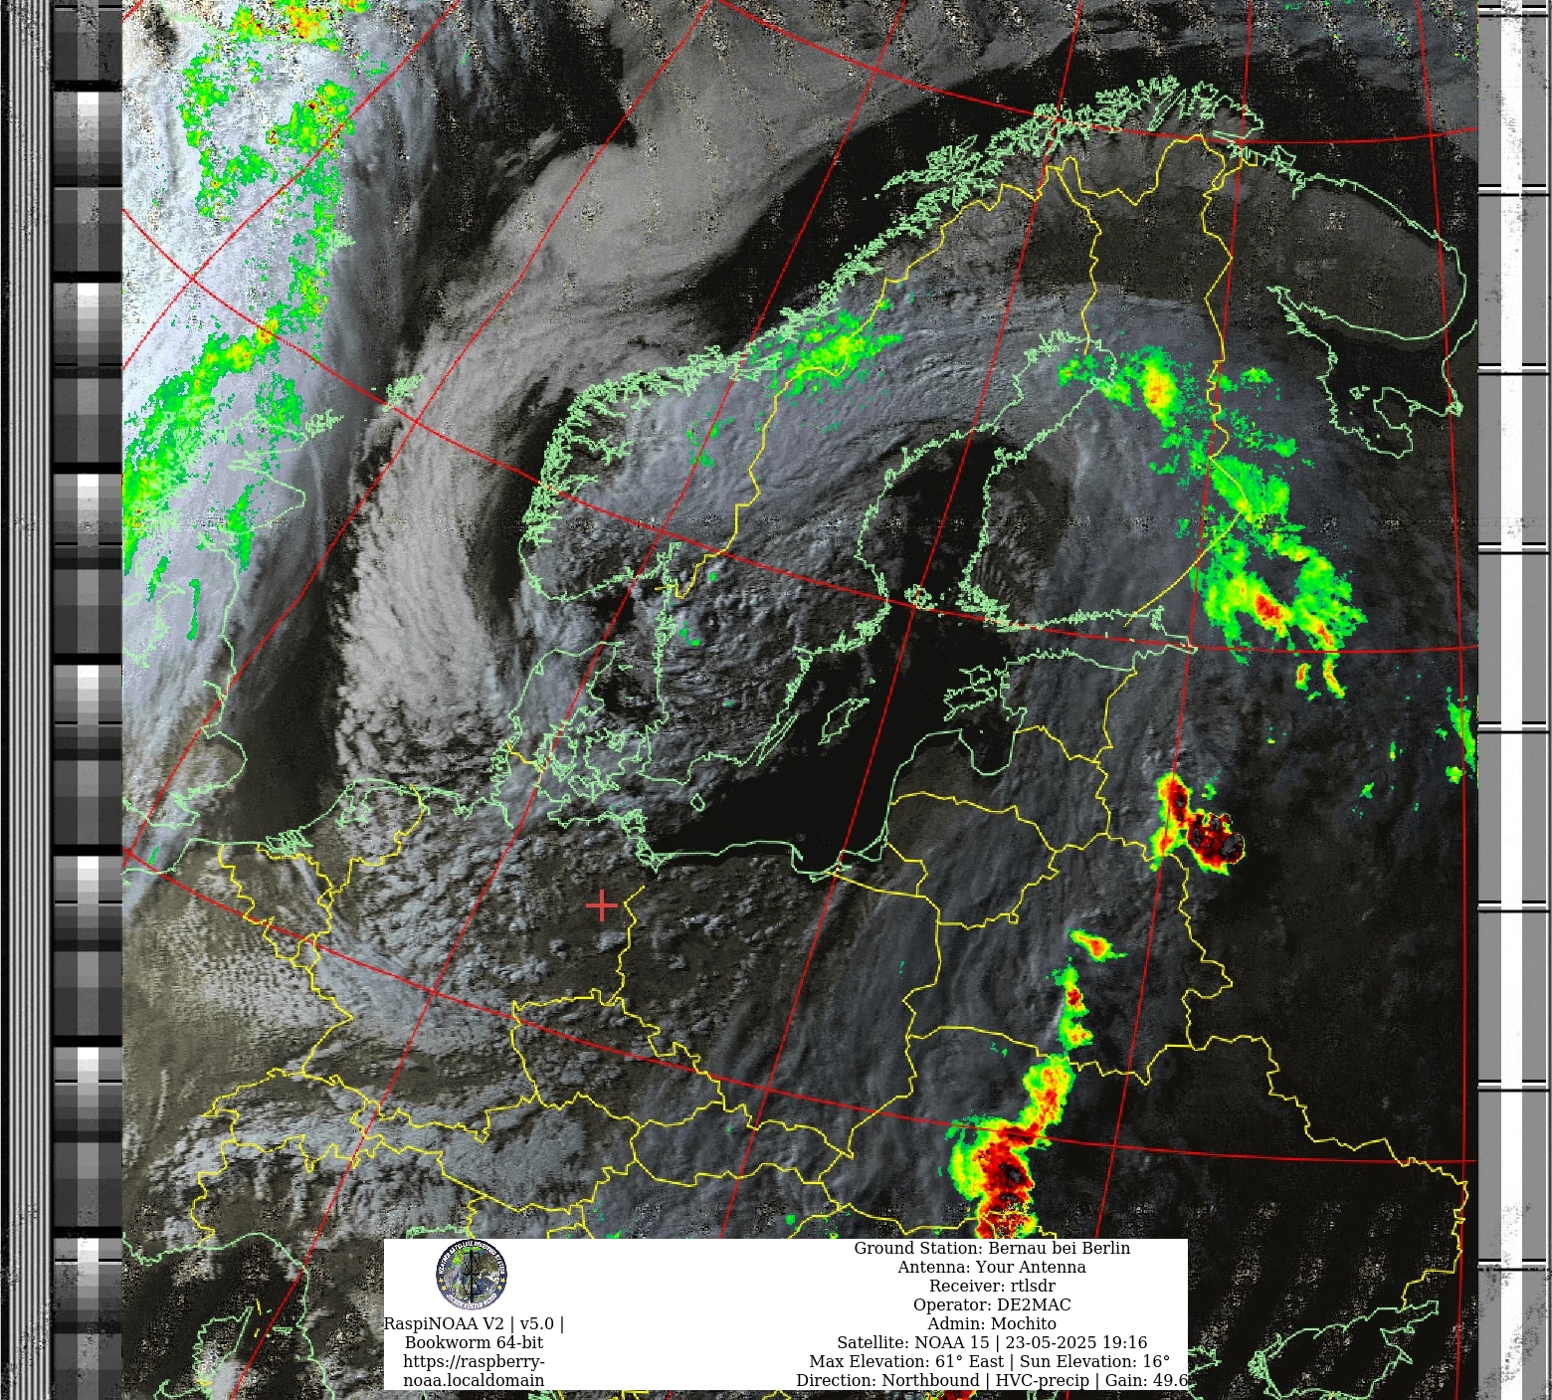Click the red cross ground station marker
1552x1400 pixels.
point(602,906)
